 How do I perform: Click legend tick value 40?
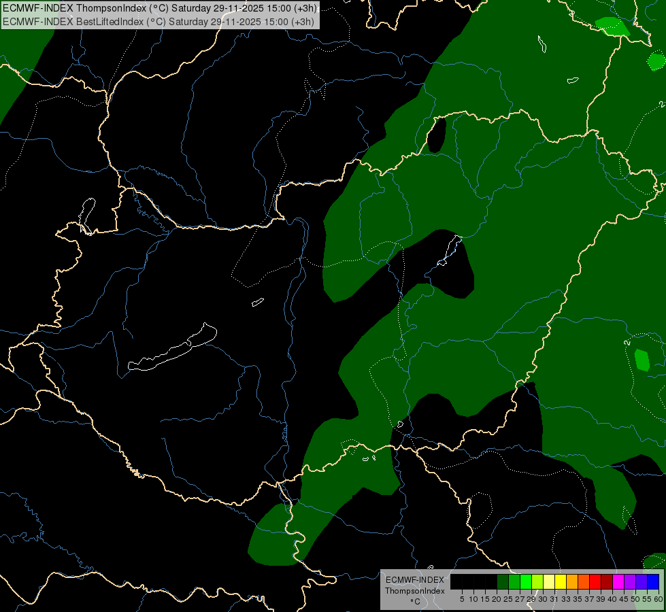tap(612, 599)
